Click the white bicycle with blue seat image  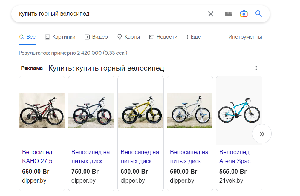(x=190, y=110)
